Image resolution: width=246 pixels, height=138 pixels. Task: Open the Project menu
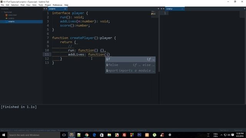pos(48,5)
